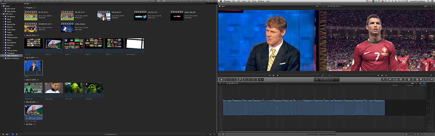The height and width of the screenshot is (136, 435).
Task: Toggle audio skimming icon in timeline header
Action: pos(416,84)
